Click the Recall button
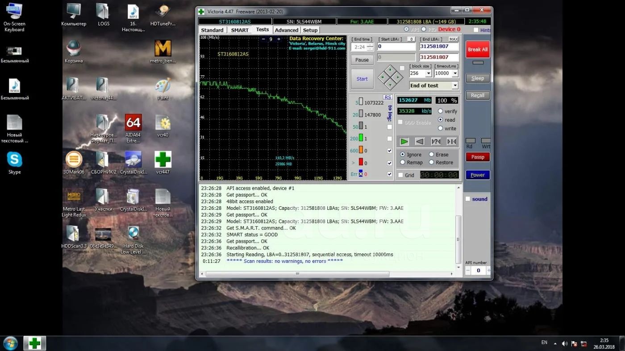Image resolution: width=625 pixels, height=351 pixels. 478,95
